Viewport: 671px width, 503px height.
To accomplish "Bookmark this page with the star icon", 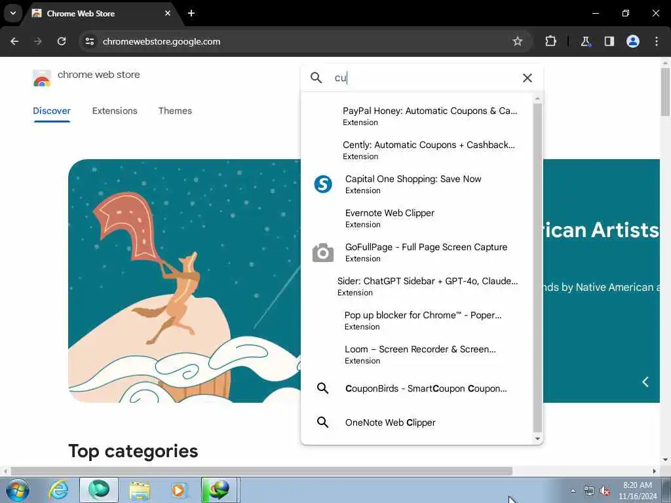I will [x=518, y=41].
